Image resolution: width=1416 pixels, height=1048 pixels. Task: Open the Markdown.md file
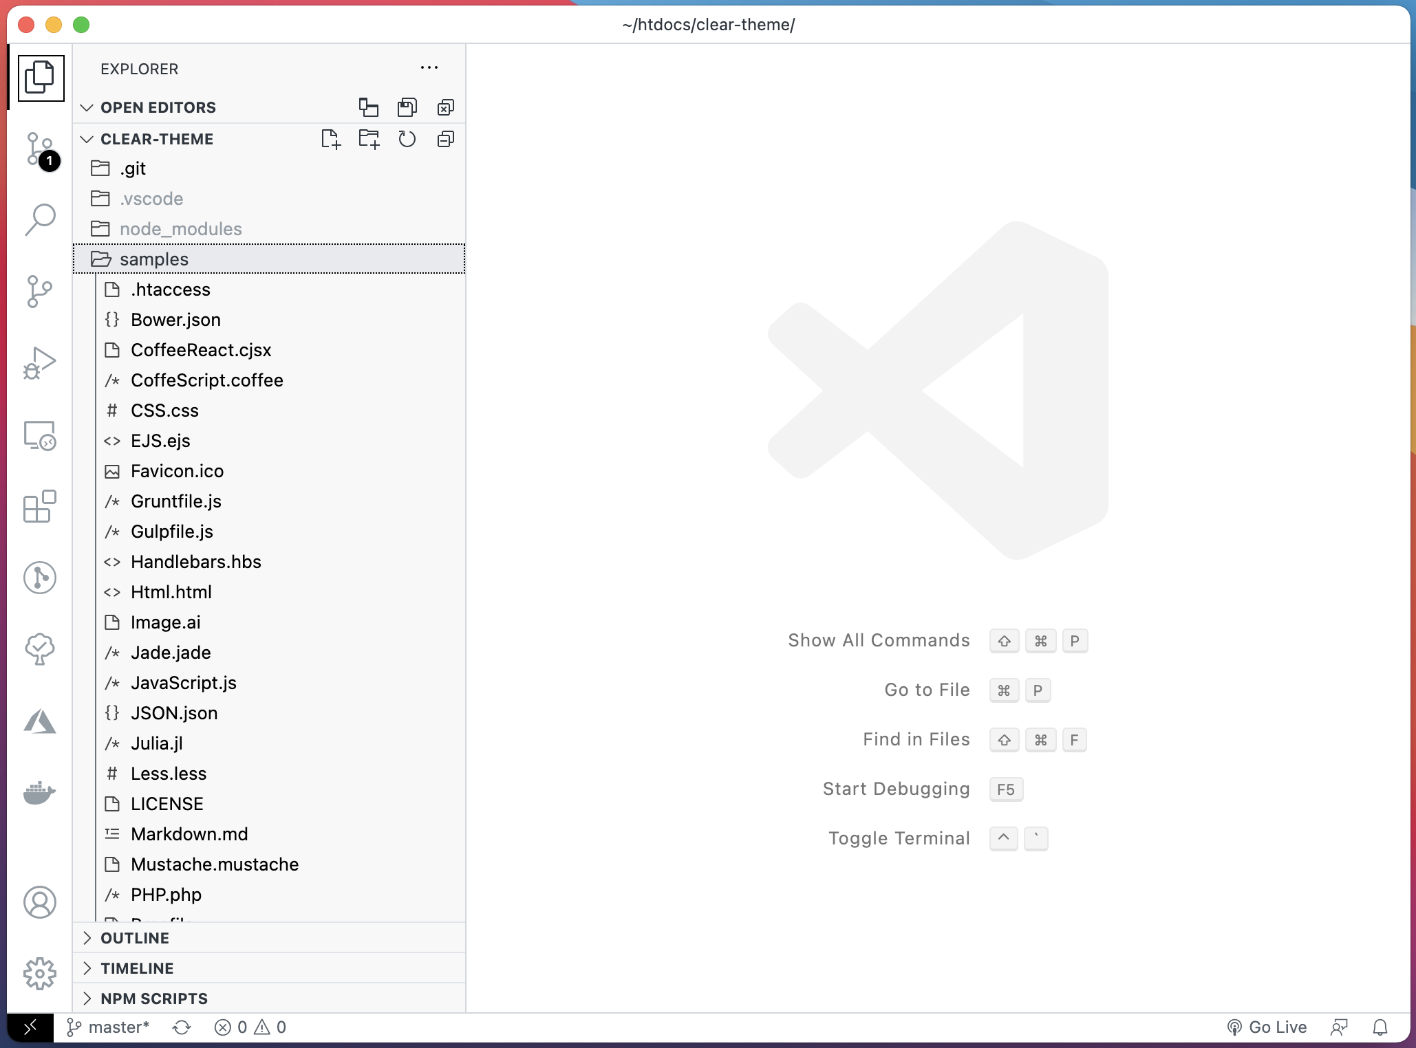click(189, 834)
